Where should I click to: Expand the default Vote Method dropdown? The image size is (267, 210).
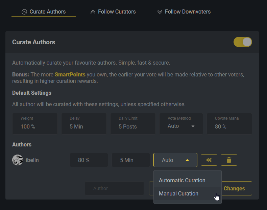[x=181, y=126]
